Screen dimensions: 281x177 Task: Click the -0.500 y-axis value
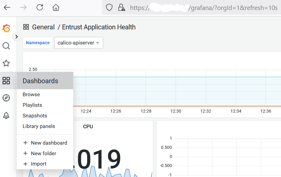point(166,166)
